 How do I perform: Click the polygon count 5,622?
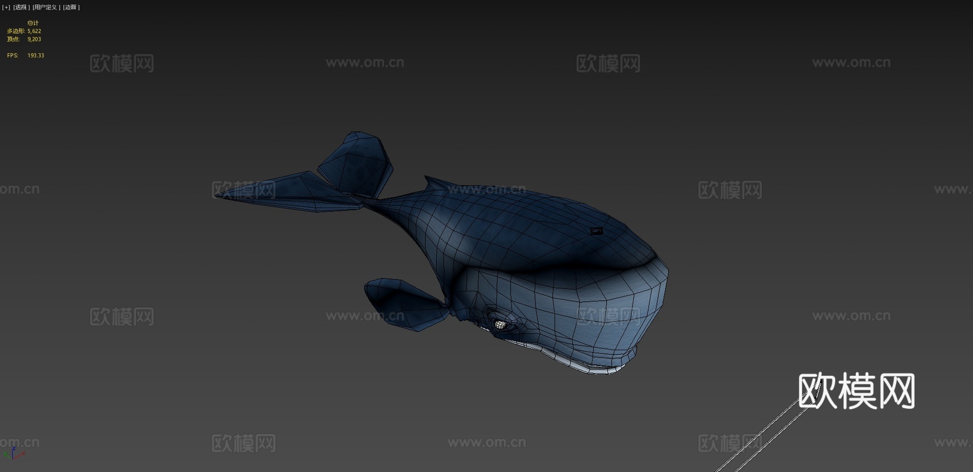click(35, 31)
